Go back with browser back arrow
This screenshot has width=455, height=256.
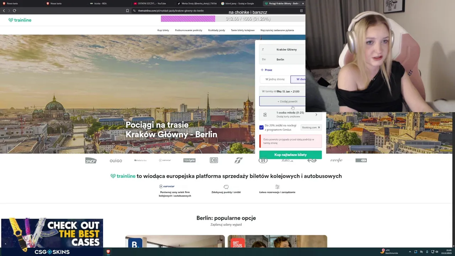tap(4, 11)
